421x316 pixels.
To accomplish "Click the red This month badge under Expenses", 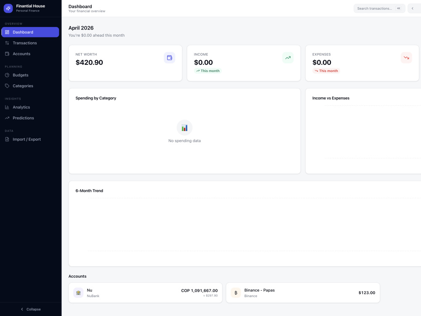I will [x=326, y=71].
